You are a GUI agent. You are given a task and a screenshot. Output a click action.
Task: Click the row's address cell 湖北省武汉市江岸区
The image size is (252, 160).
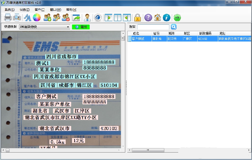[234, 39]
